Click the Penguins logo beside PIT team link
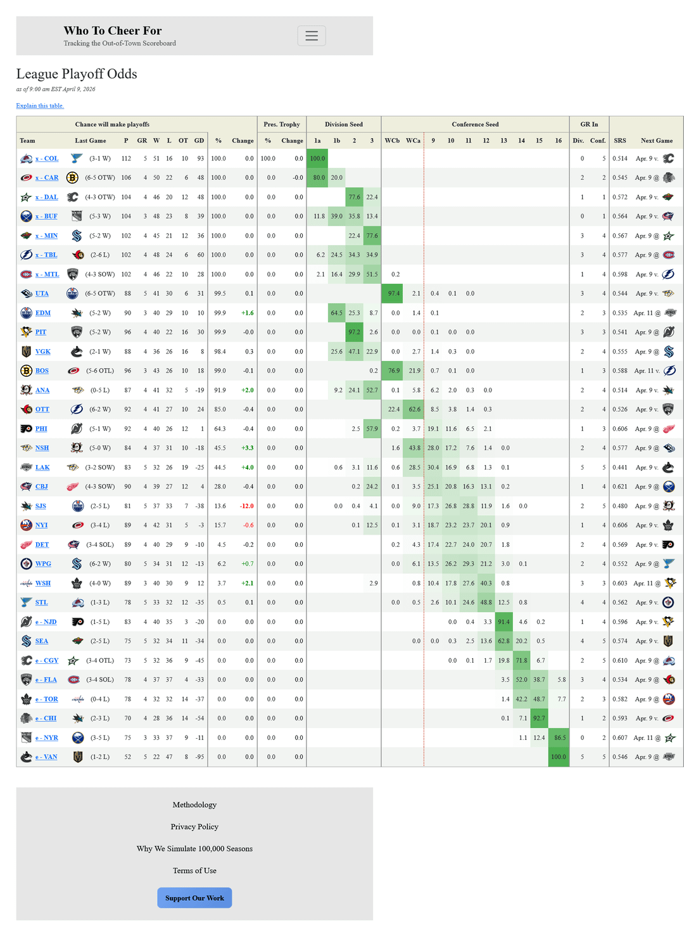Screen dimensions: 684x937 click(26, 333)
